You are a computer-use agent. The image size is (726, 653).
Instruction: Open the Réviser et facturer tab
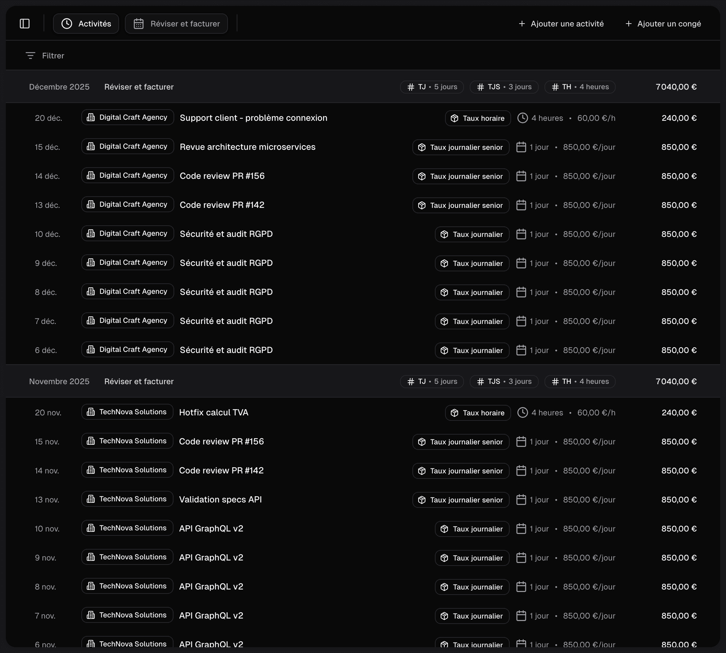176,24
